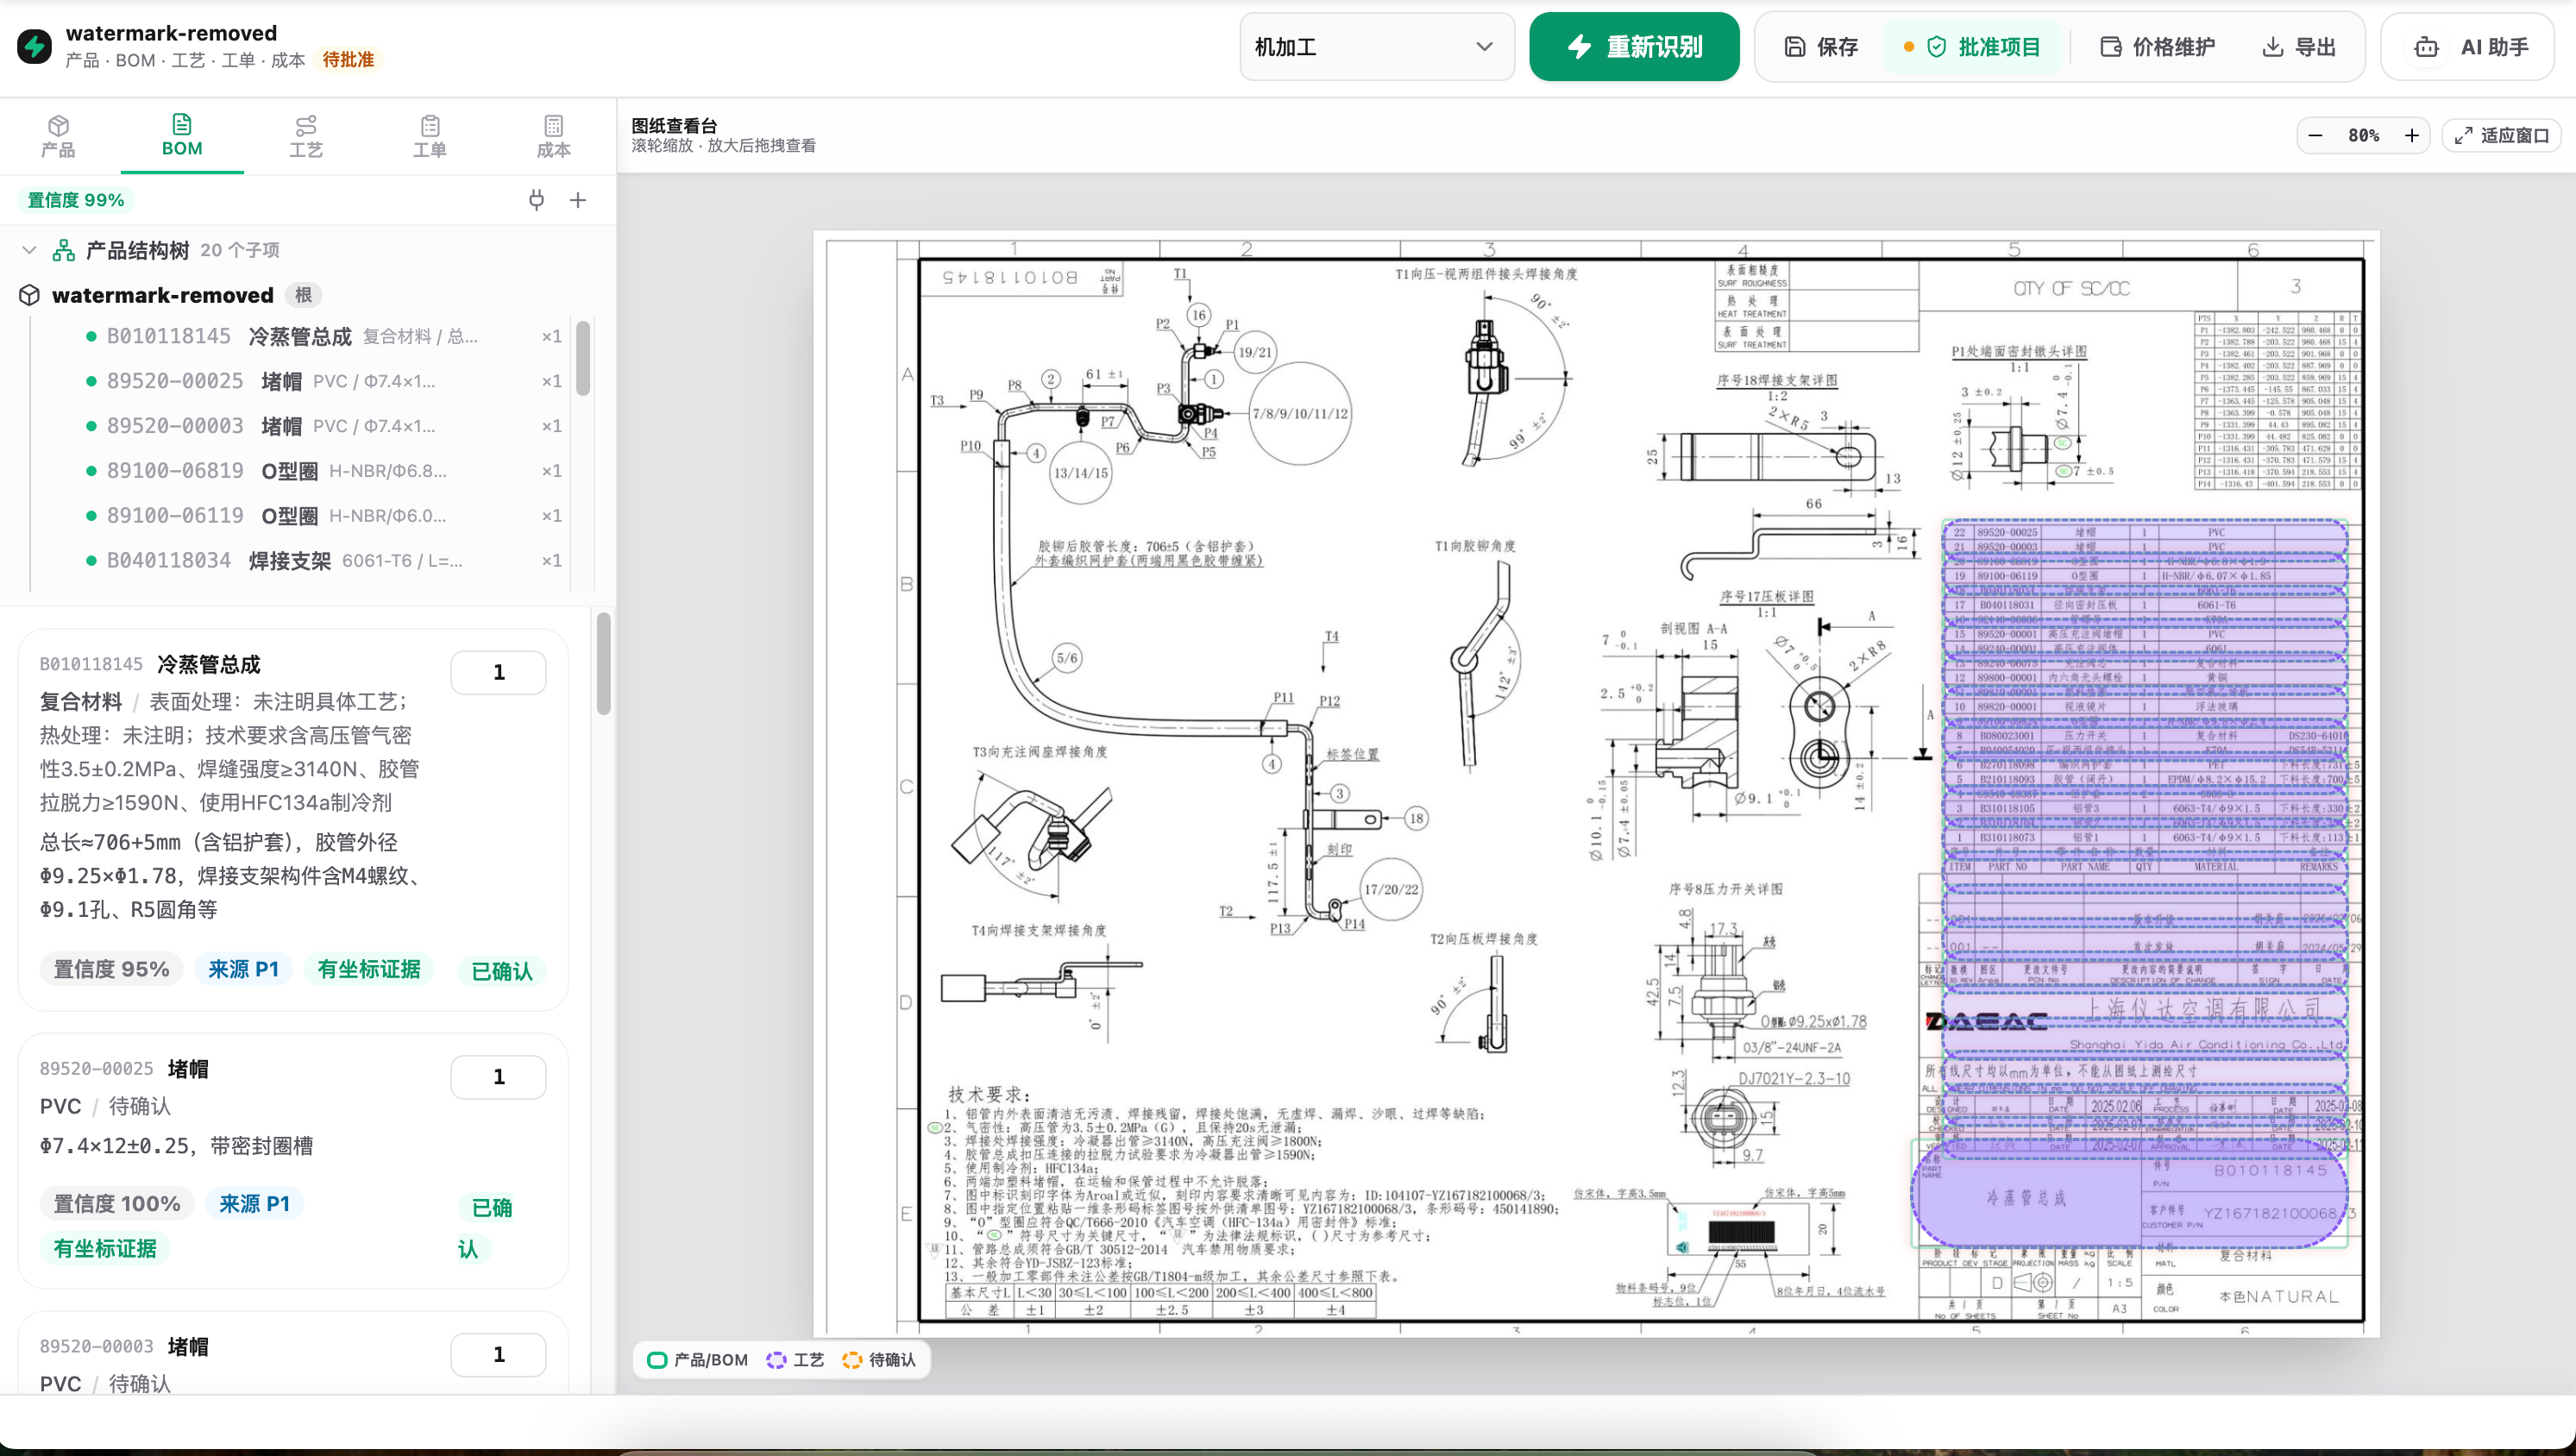Image resolution: width=2576 pixels, height=1456 pixels.
Task: Toggle 工艺 overlay legend
Action: point(796,1360)
